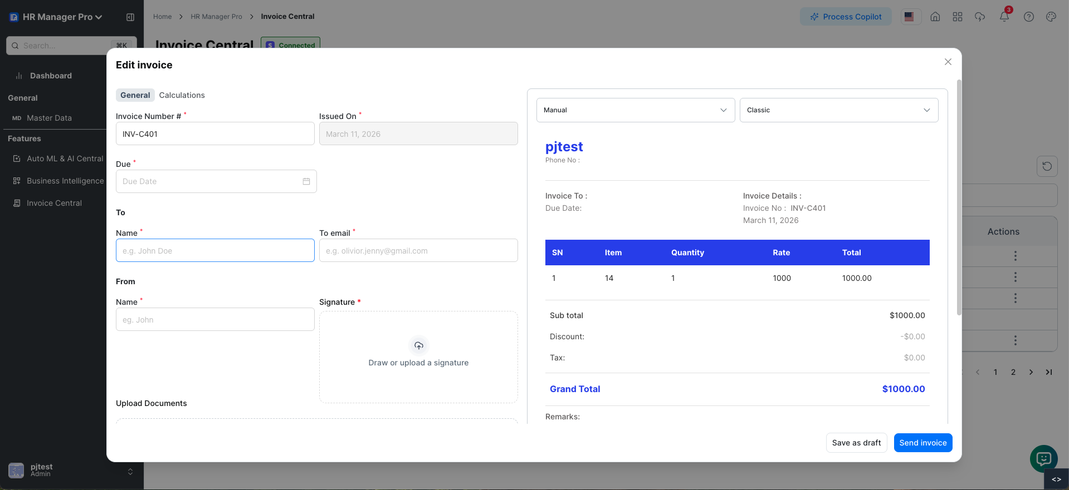Click Send invoice button
Viewport: 1069px width, 490px height.
pos(923,443)
